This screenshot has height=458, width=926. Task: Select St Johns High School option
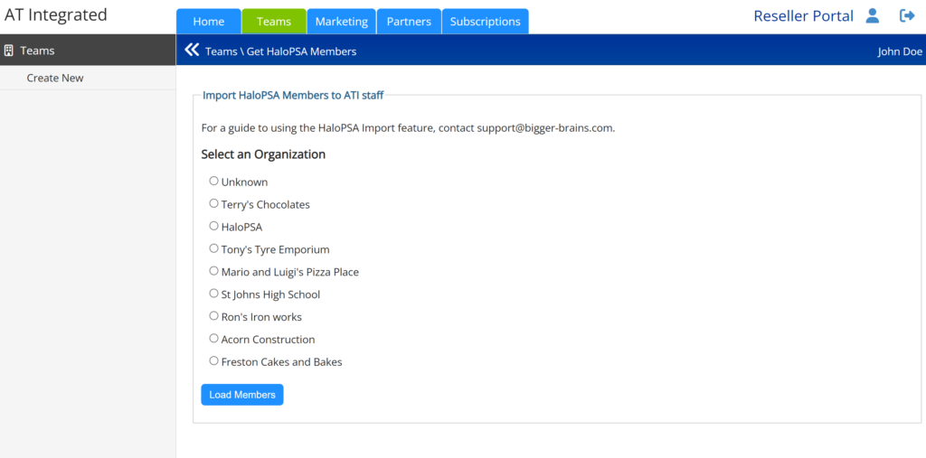213,294
